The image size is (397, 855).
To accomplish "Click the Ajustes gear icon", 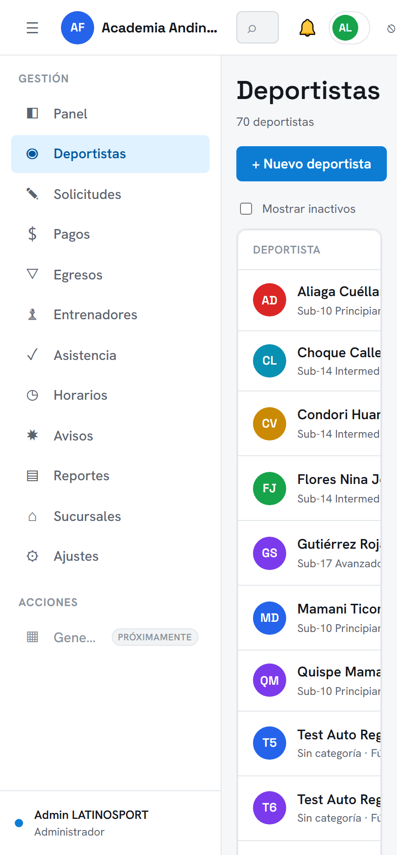I will [32, 556].
